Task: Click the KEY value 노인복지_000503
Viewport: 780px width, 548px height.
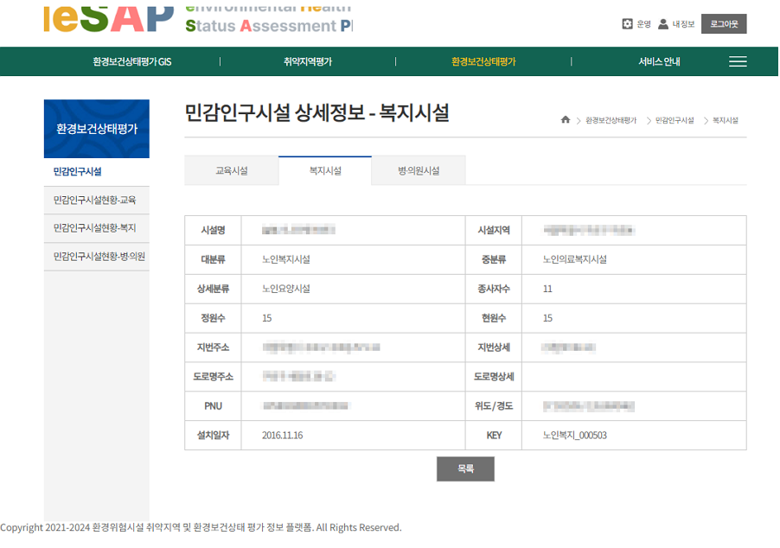Action: click(574, 436)
